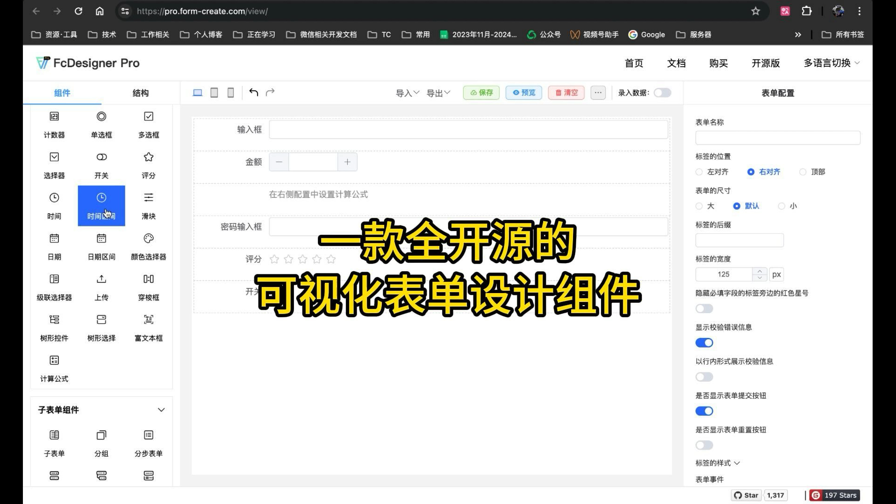This screenshot has height=504, width=896.
Task: Set form size to 默认
Action: coord(746,206)
